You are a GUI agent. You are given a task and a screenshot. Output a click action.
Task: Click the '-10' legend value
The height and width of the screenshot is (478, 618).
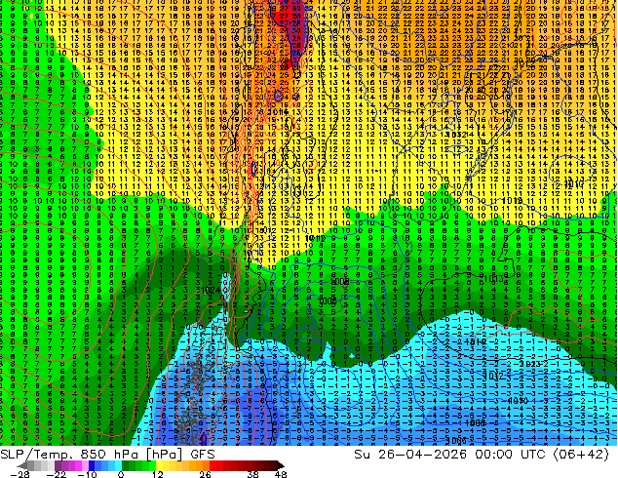click(87, 474)
